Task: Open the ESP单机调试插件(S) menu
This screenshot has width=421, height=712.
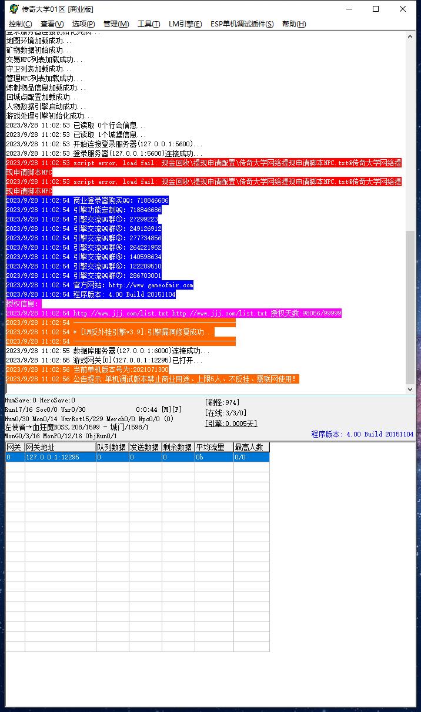Action: tap(242, 24)
